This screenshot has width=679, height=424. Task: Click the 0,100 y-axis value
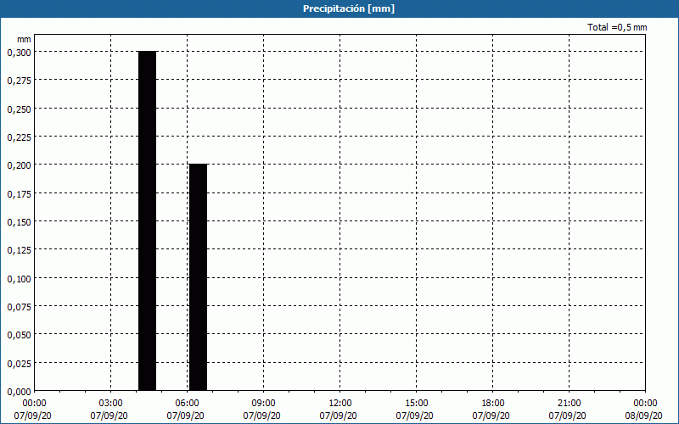19,279
